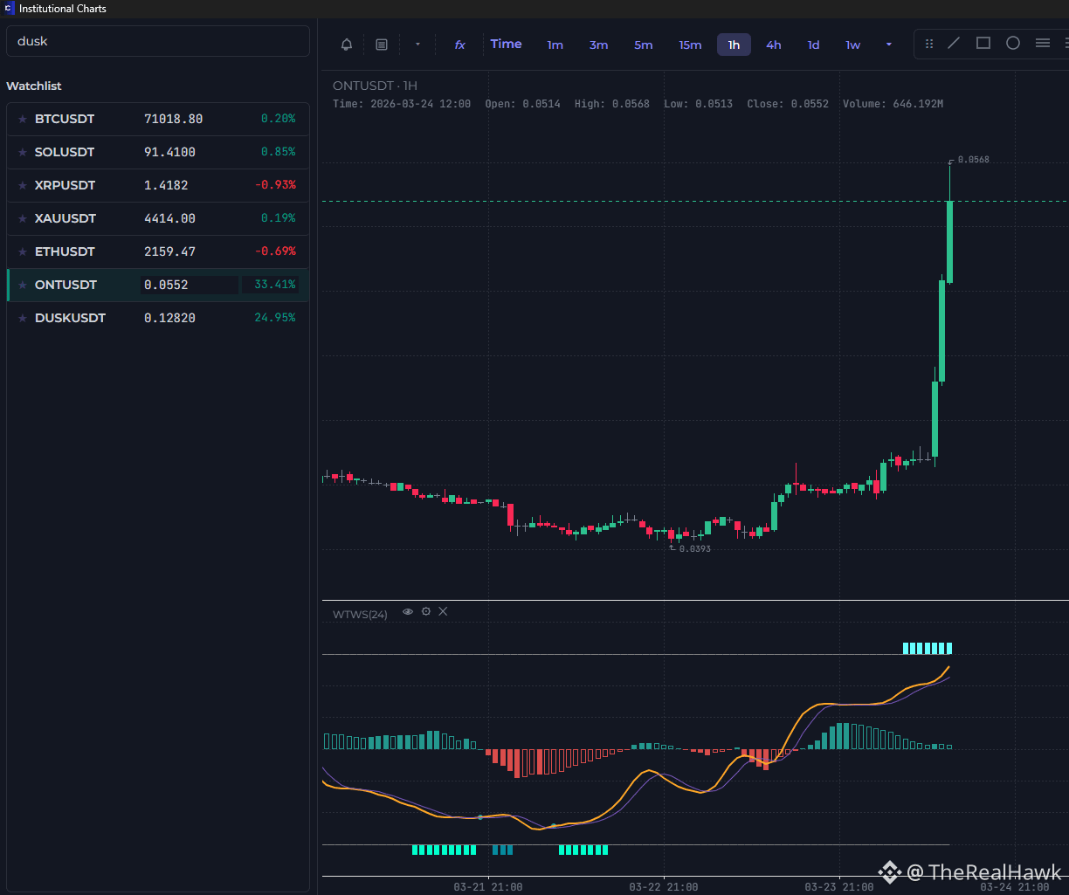Select the 1d timeframe
The width and height of the screenshot is (1069, 895).
pyautogui.click(x=813, y=45)
